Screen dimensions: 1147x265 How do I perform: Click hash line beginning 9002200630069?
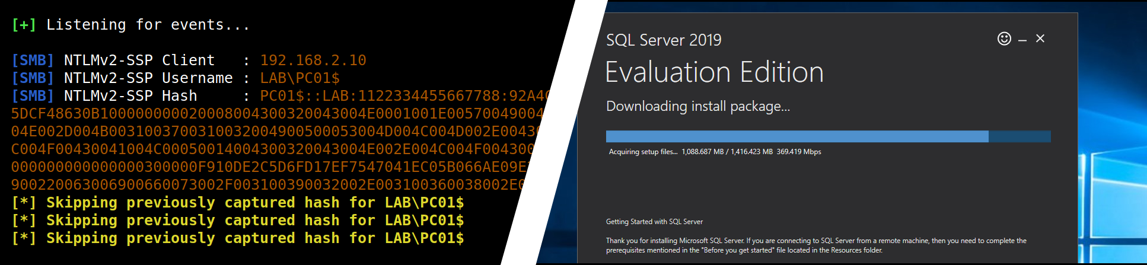click(x=268, y=185)
